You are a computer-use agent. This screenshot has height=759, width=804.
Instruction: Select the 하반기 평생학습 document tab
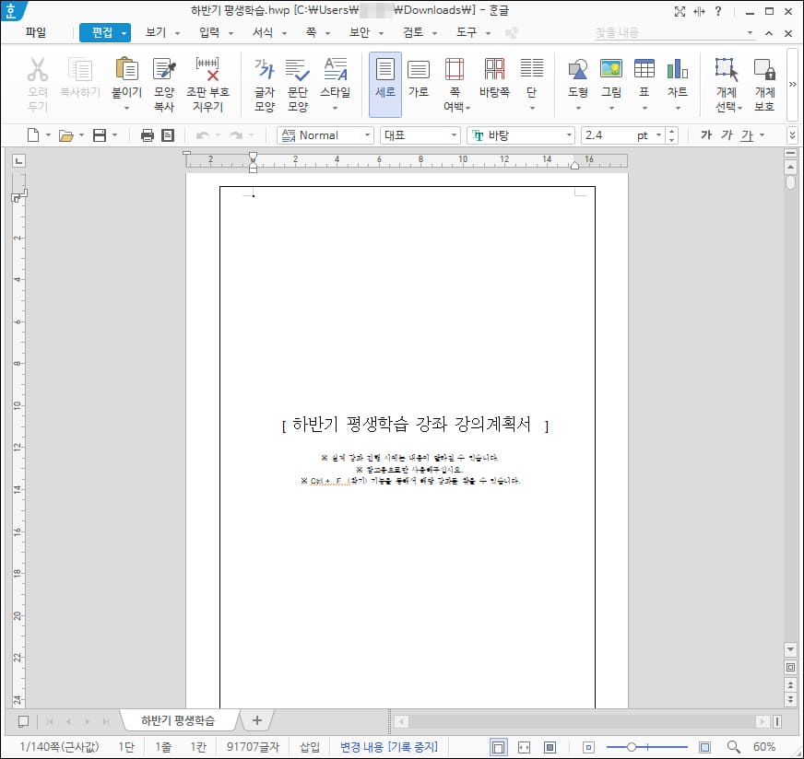[178, 720]
